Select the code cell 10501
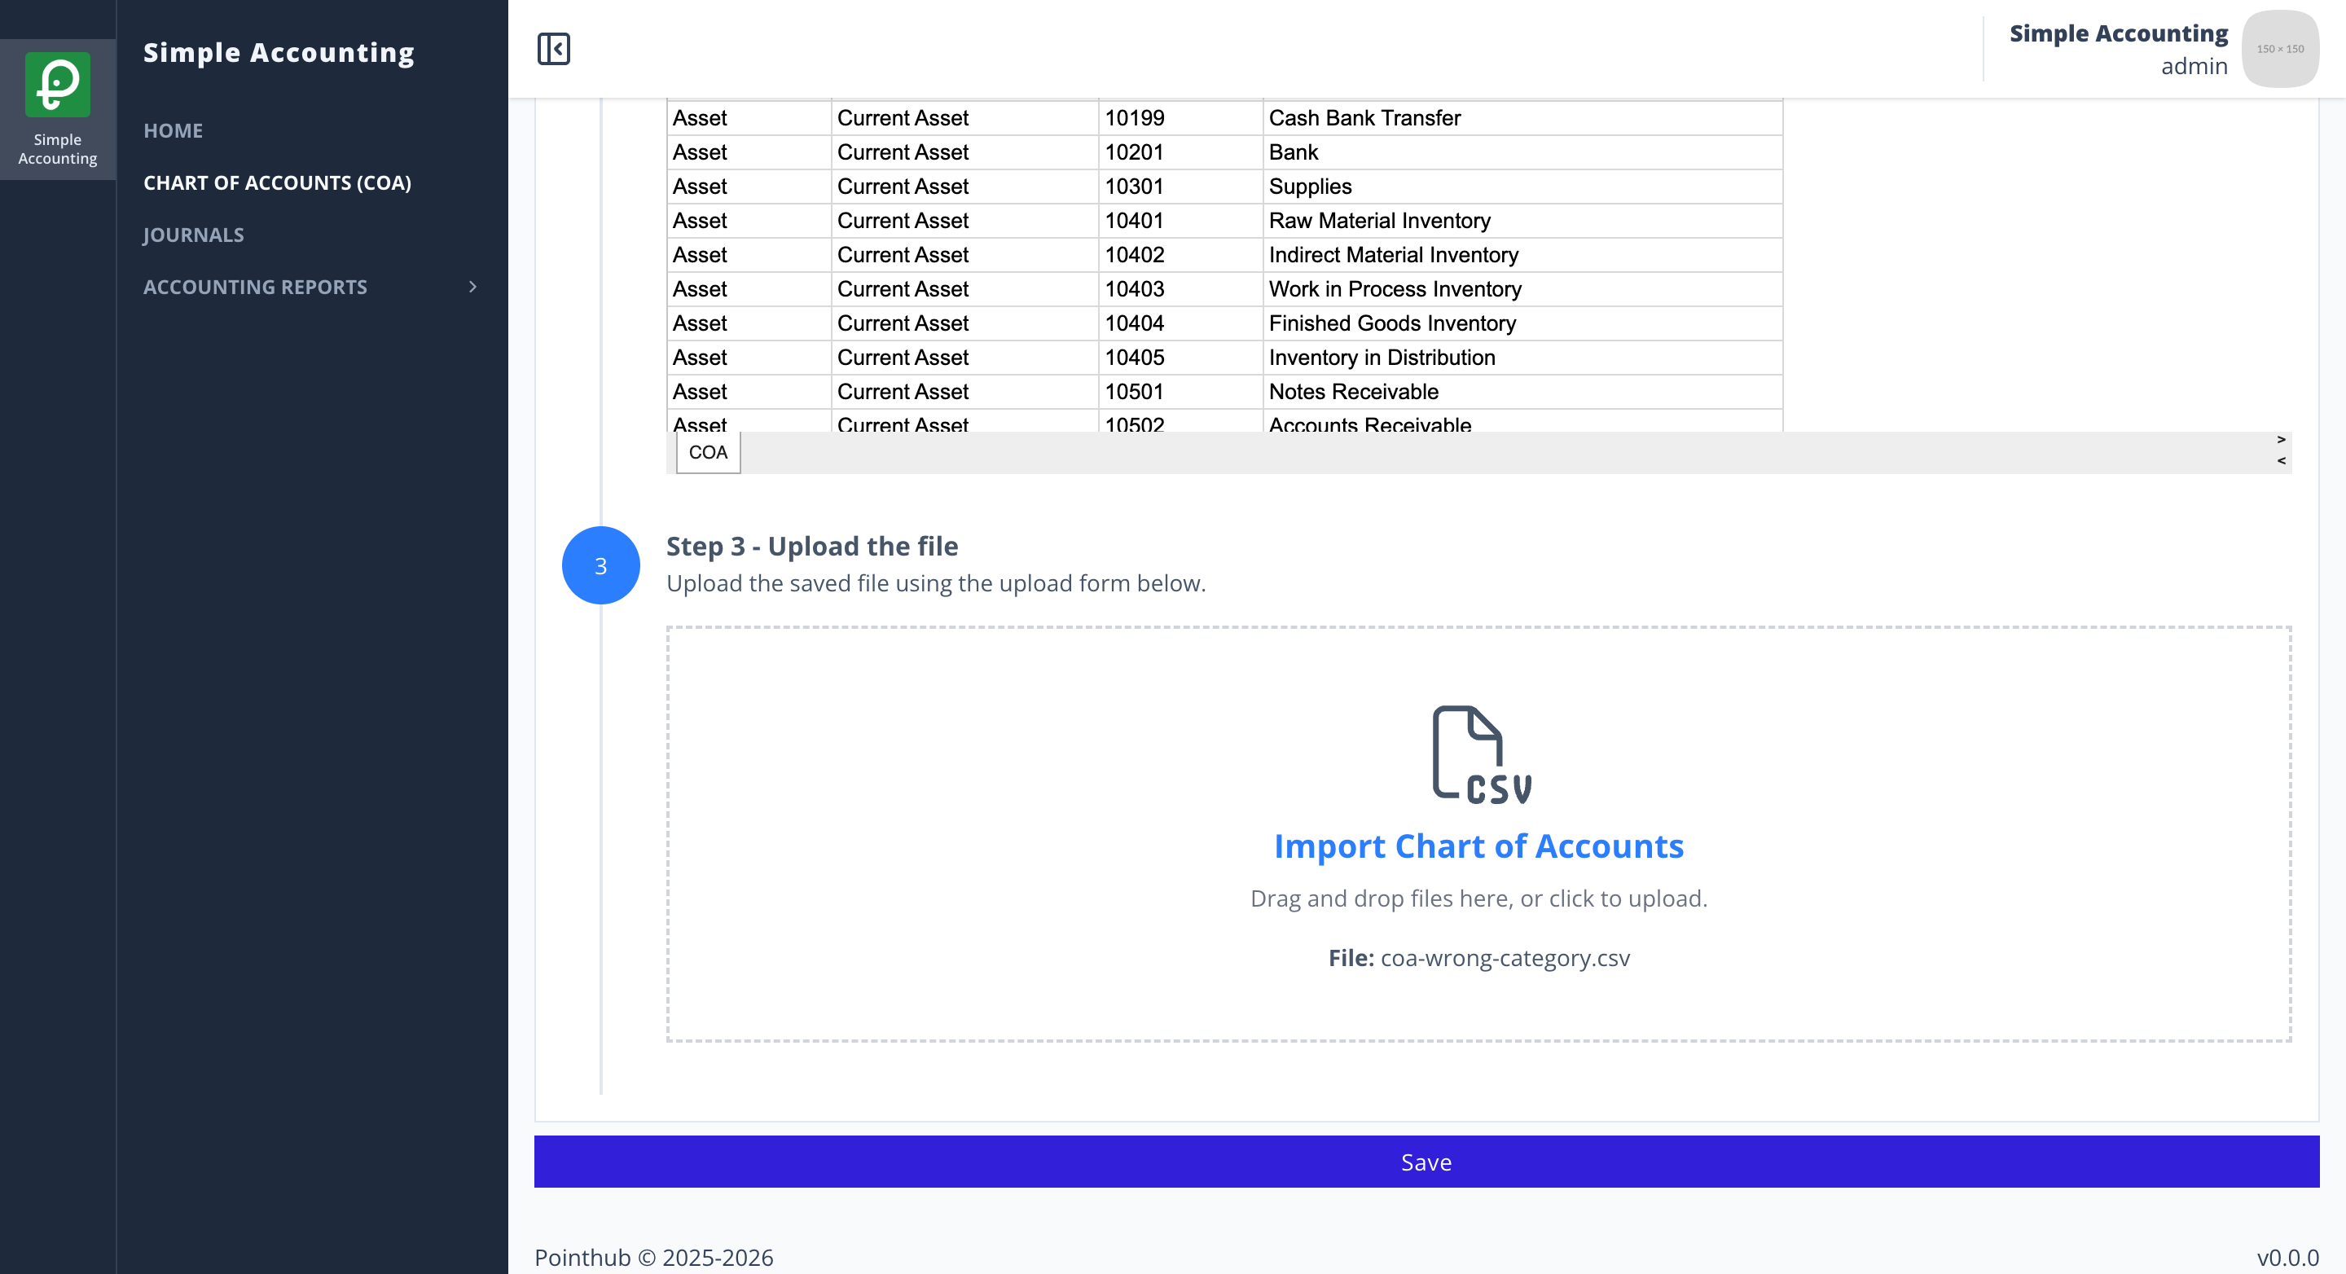This screenshot has width=2346, height=1274. [1180, 392]
